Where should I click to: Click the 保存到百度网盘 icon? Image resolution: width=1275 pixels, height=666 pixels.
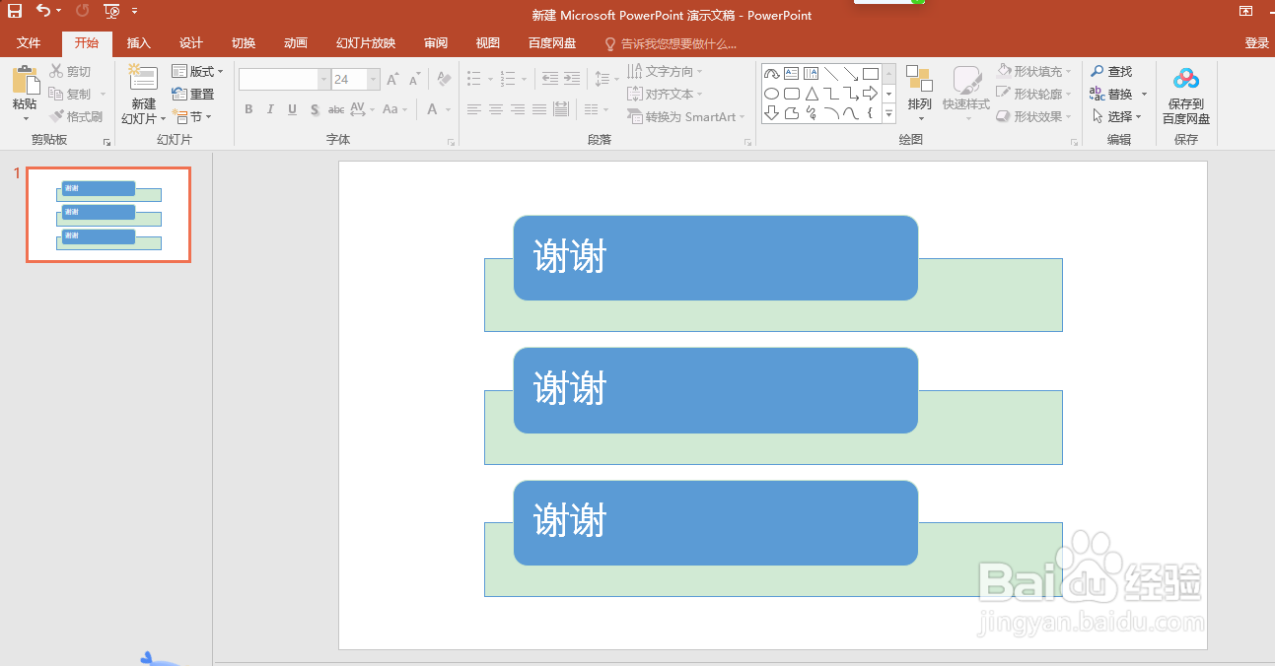(x=1185, y=94)
